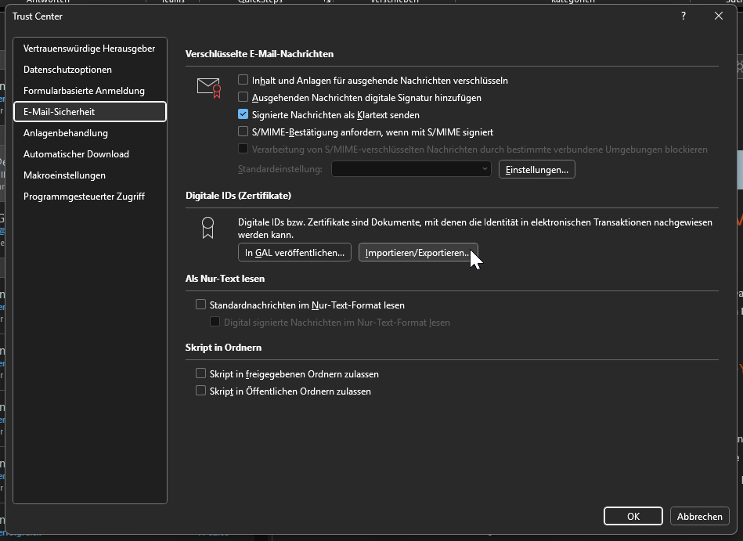Open the Standardeinstellung dropdown list
Viewport: 743px width, 541px height.
pyautogui.click(x=411, y=169)
